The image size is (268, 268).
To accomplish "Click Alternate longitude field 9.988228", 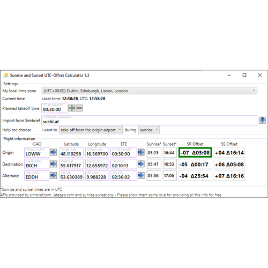I will [97, 175].
